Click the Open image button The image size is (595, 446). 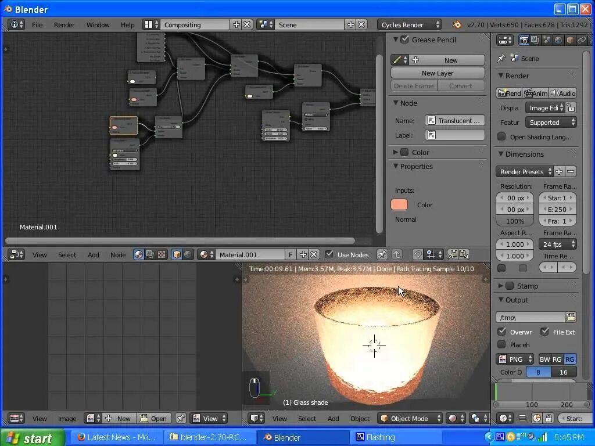(153, 418)
